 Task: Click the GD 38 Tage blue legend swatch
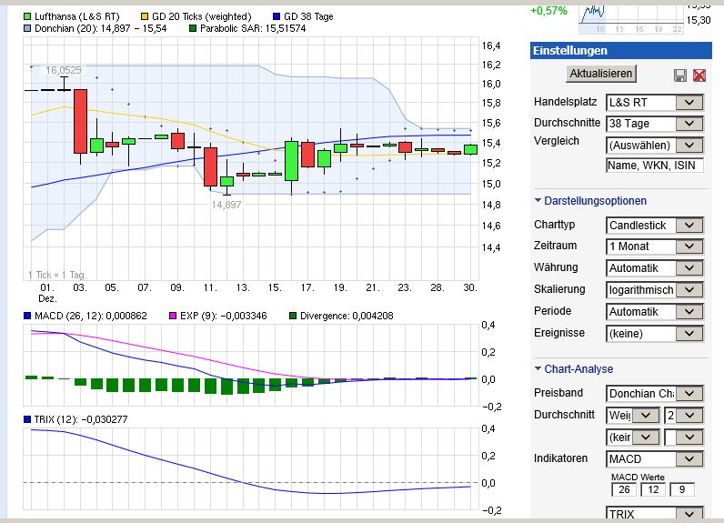click(277, 16)
